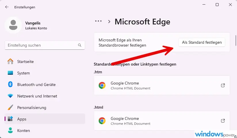Click the vertical scrollbar thumb
This screenshot has width=237, height=138.
236,41
